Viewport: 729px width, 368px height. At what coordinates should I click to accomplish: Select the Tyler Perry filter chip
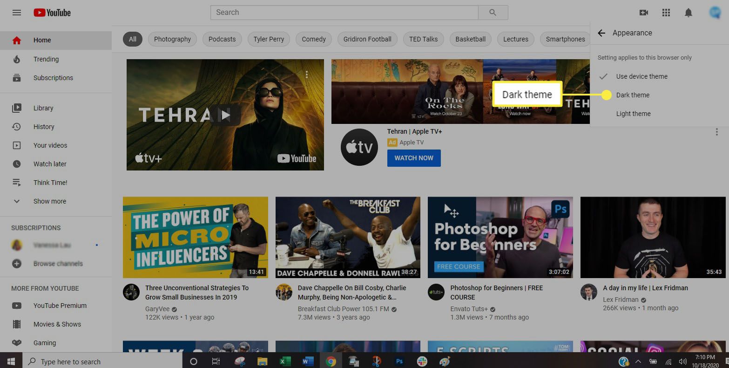269,39
